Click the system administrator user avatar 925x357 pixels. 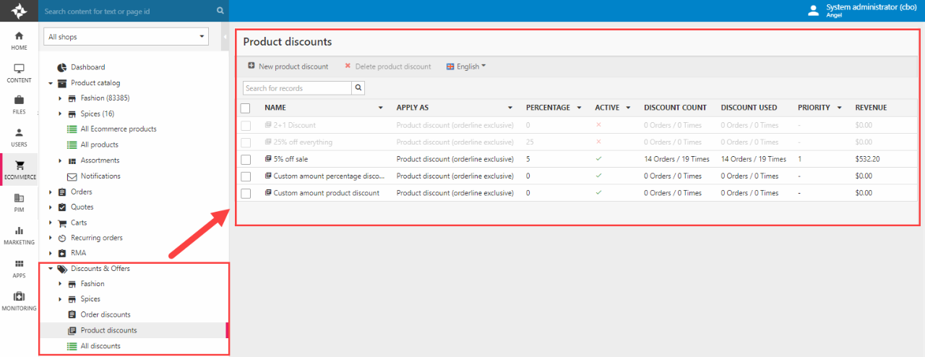point(813,10)
